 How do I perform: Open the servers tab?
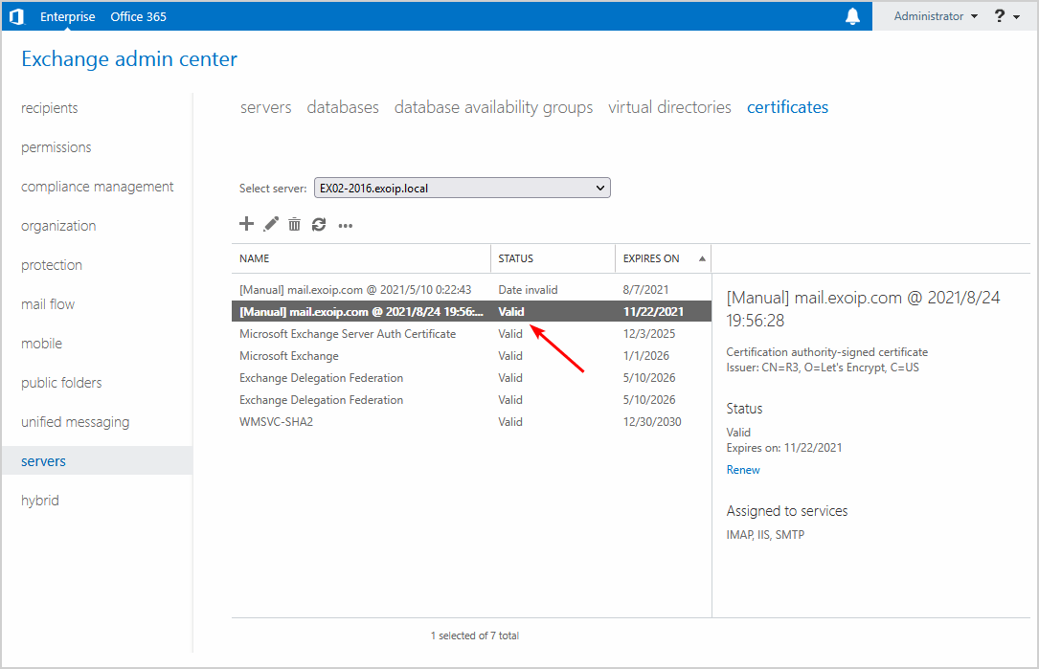click(x=265, y=107)
